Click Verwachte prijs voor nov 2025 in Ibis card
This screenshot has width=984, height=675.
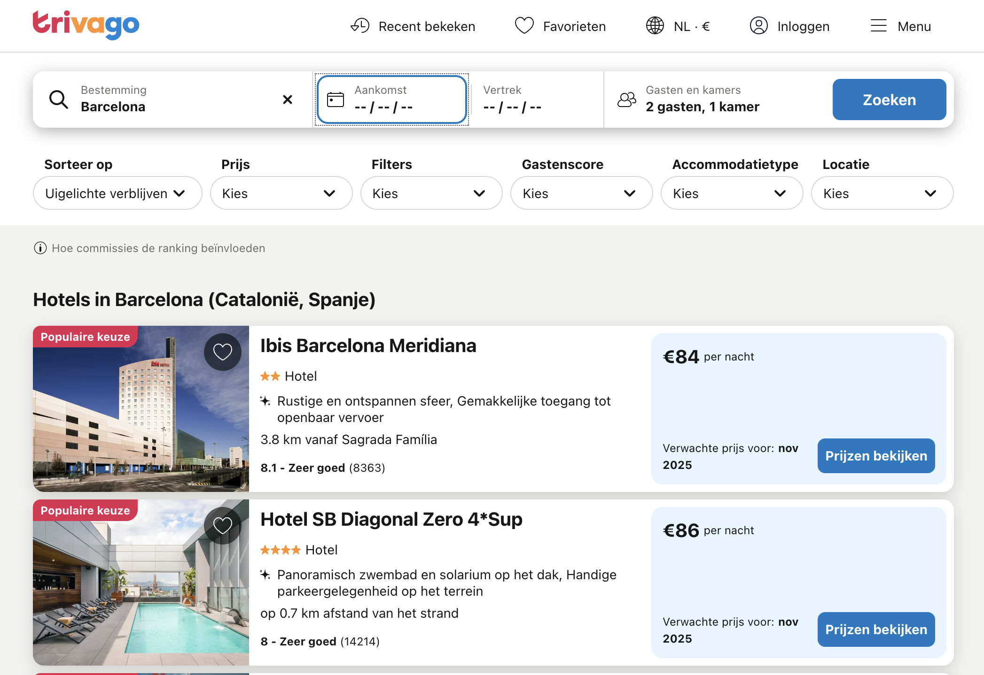(731, 457)
